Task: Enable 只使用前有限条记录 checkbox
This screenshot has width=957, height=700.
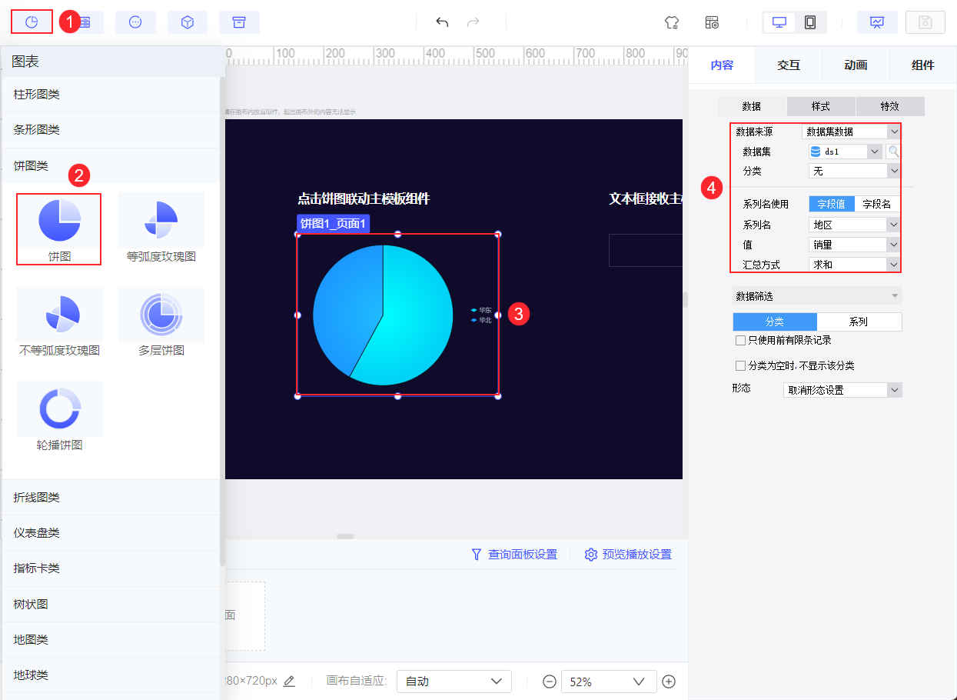Action: click(x=740, y=340)
